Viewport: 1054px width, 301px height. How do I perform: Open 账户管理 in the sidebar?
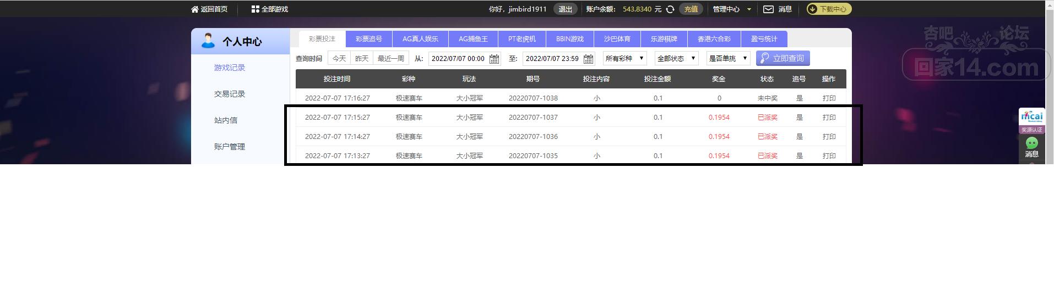[x=230, y=147]
